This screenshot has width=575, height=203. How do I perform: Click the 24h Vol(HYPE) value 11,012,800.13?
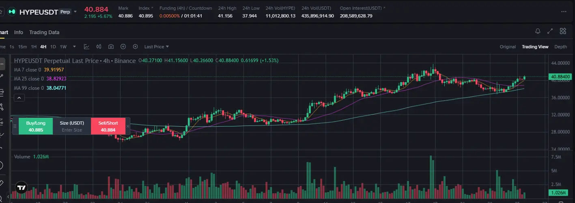(x=280, y=16)
